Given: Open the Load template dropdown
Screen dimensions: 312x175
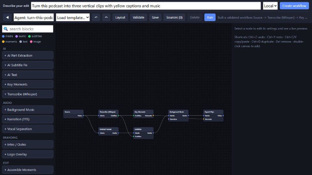Looking at the screenshot, I should [73, 17].
